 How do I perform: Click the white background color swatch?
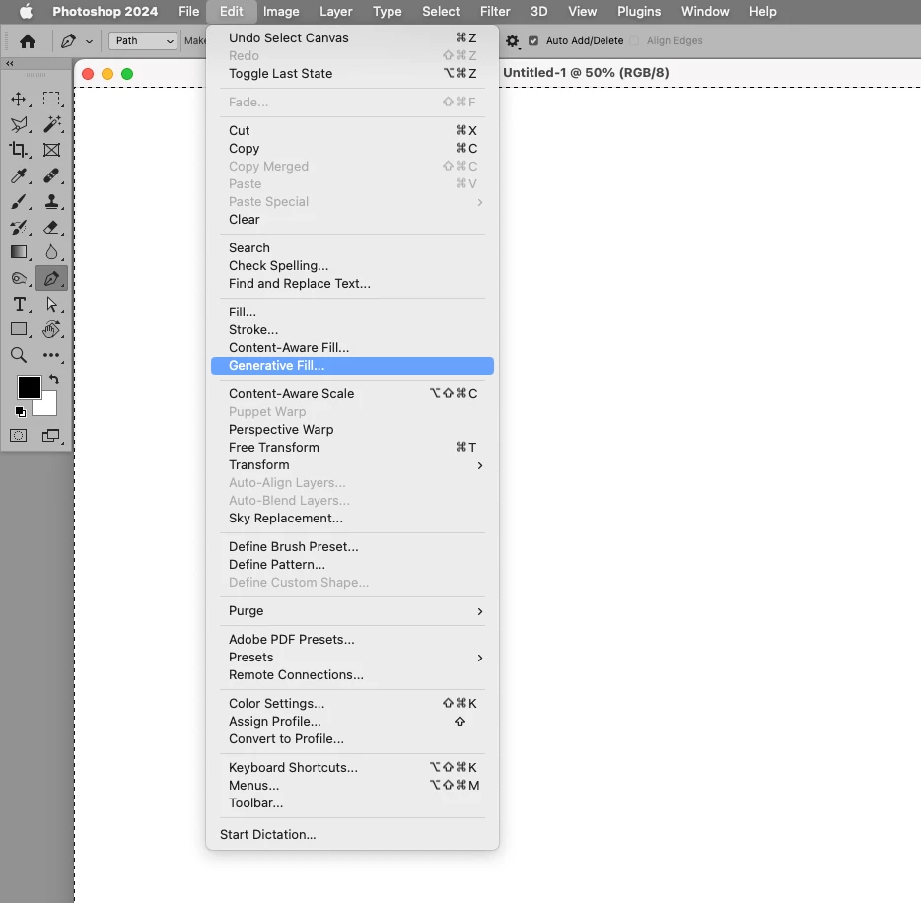[48, 407]
